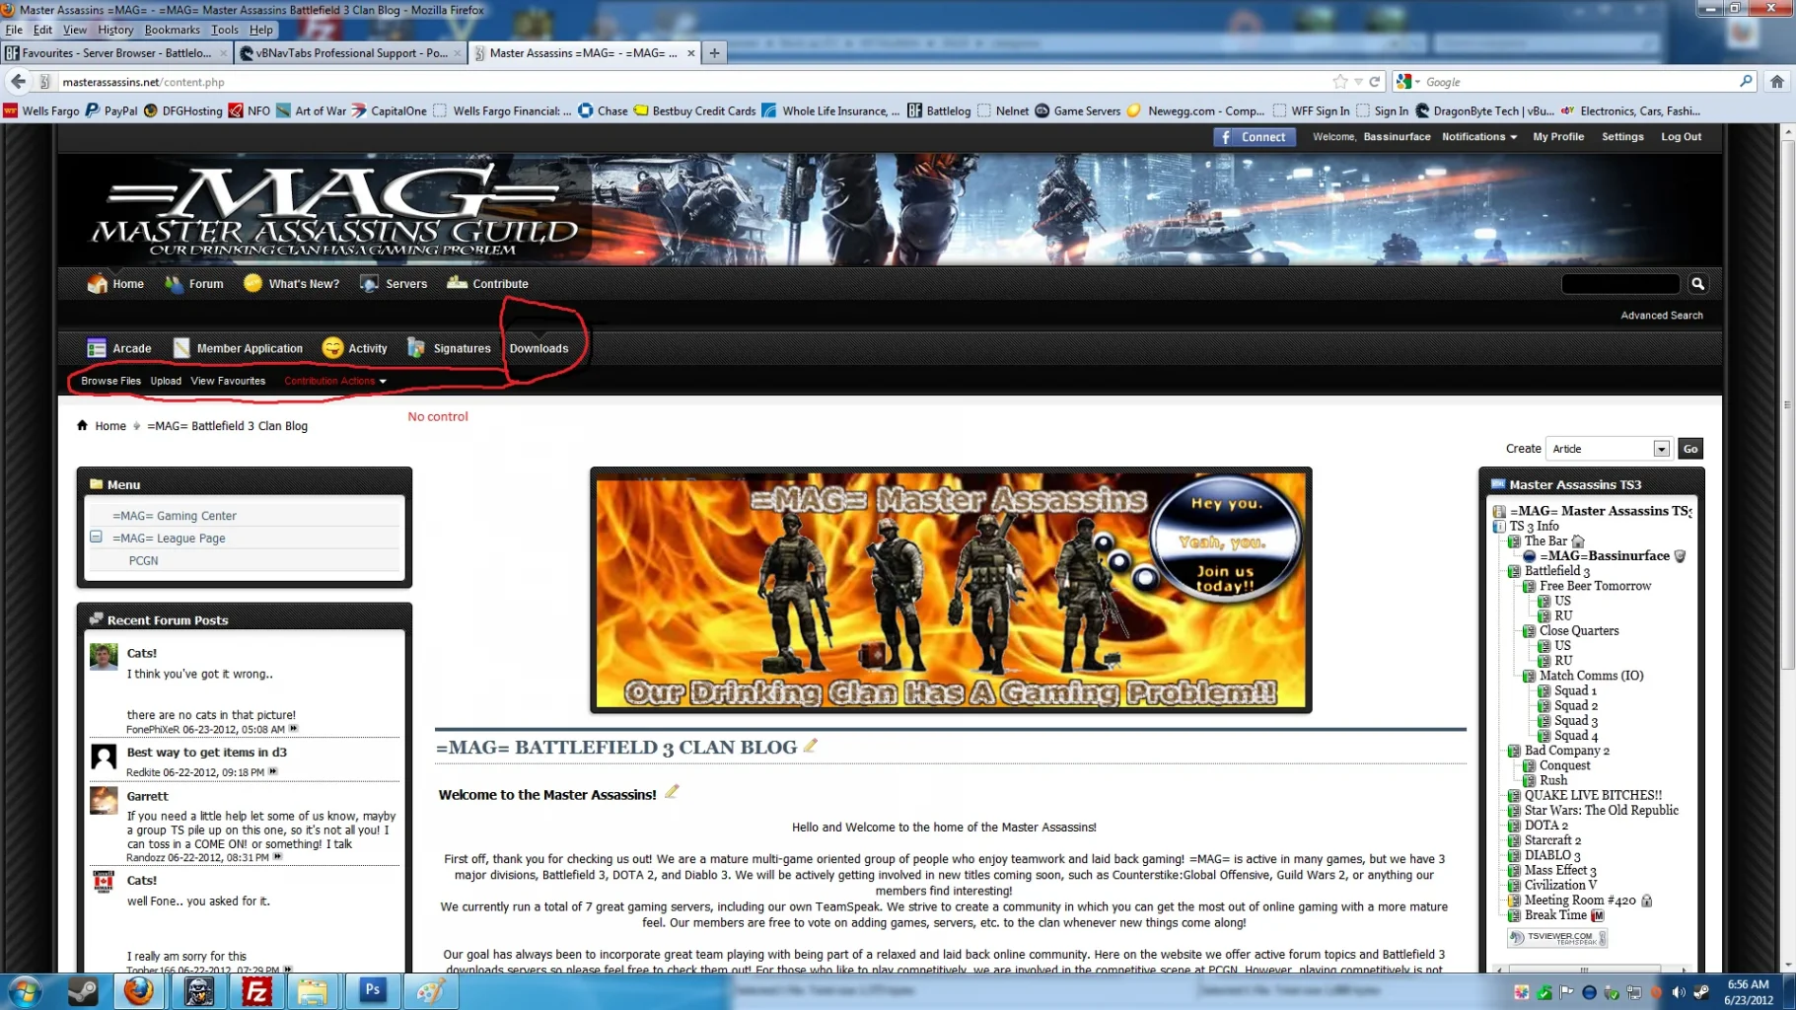Click the Go button next to Create
This screenshot has width=1796, height=1010.
tap(1690, 449)
